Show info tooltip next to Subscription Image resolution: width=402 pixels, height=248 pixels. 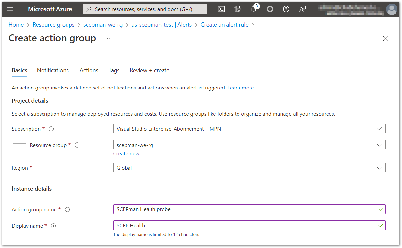[51, 129]
